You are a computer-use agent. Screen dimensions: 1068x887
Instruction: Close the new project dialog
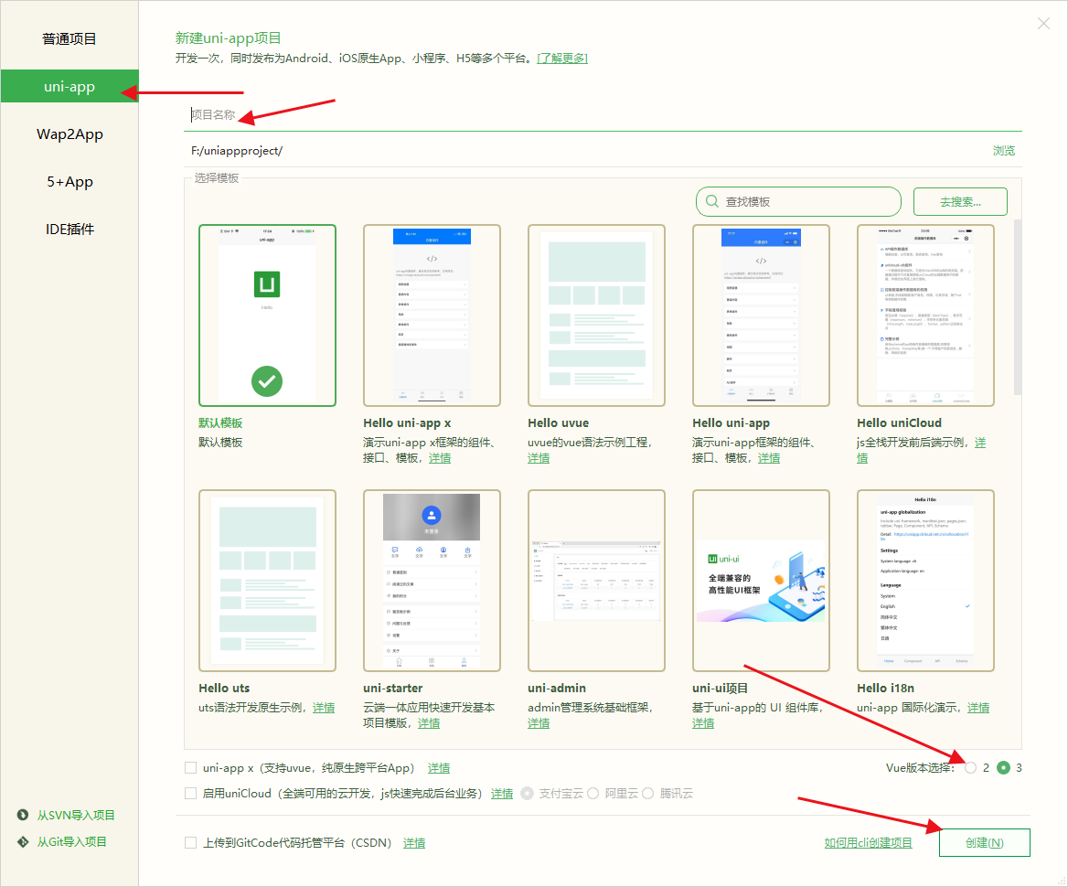coord(1042,24)
